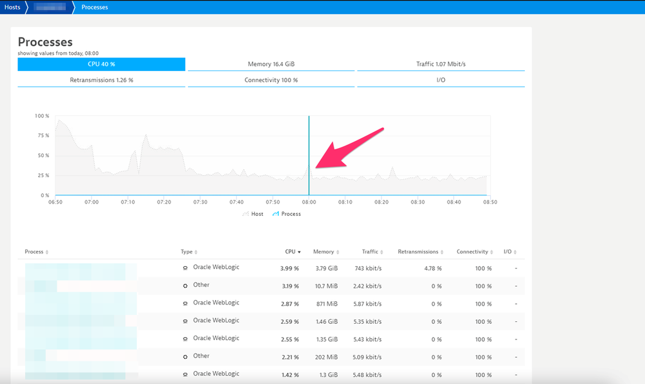Open the I/O metric tab
This screenshot has height=384, width=645.
tap(440, 80)
